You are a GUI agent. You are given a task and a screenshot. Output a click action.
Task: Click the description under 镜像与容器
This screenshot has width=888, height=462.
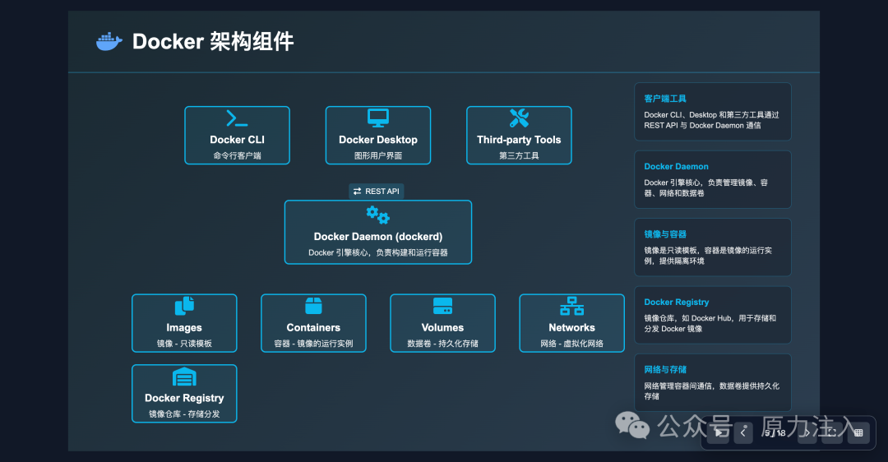click(x=708, y=256)
